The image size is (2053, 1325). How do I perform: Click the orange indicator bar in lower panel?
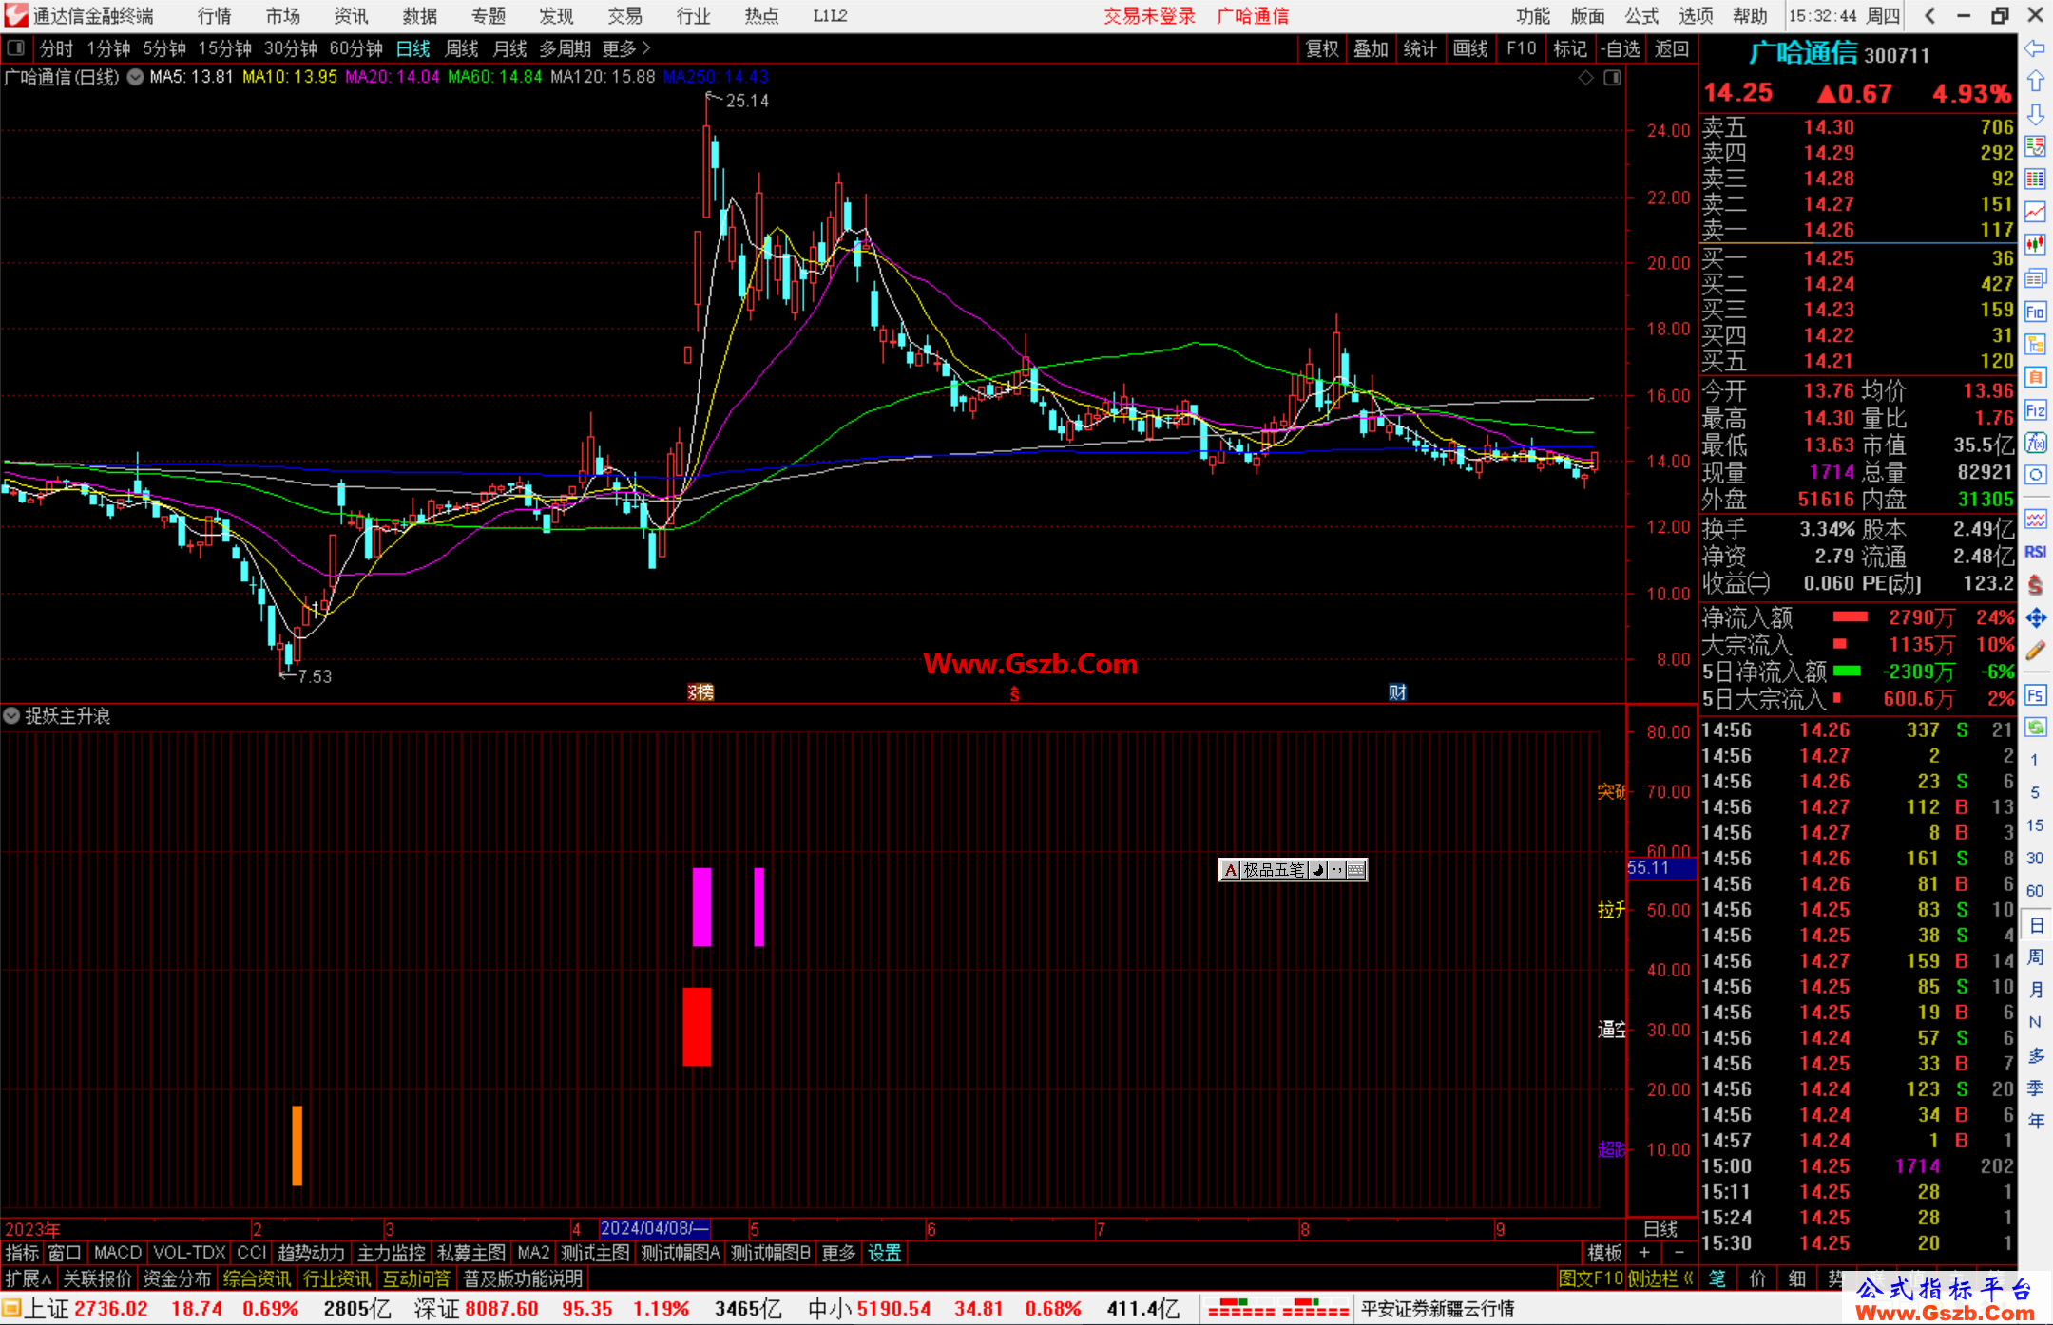pyautogui.click(x=297, y=1145)
